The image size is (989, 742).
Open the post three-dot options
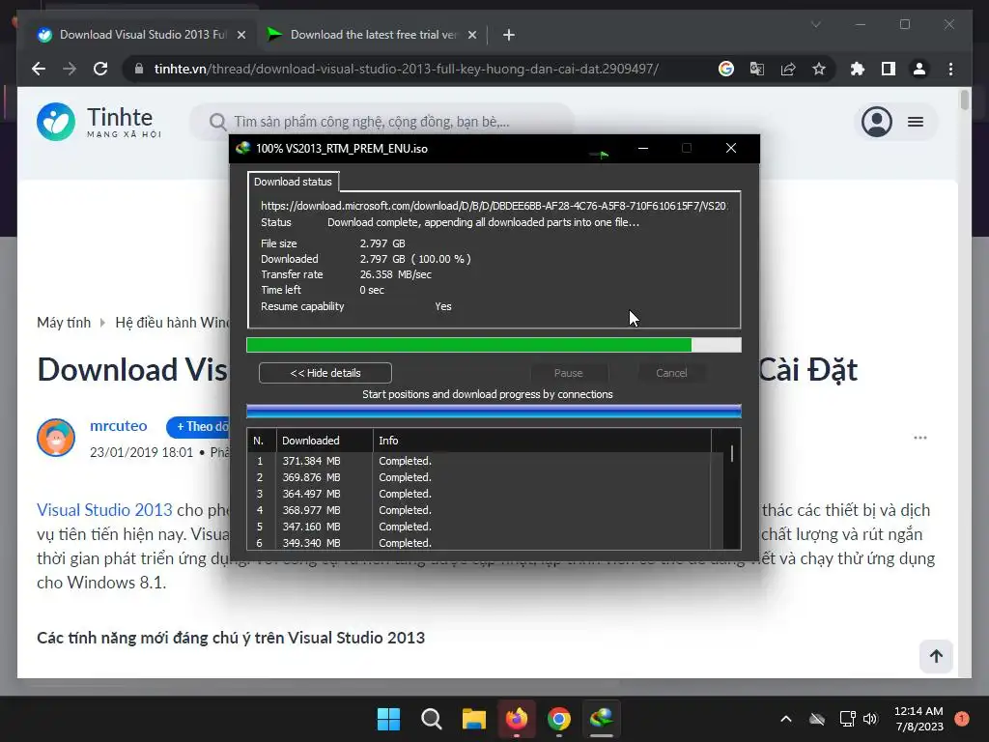click(920, 438)
